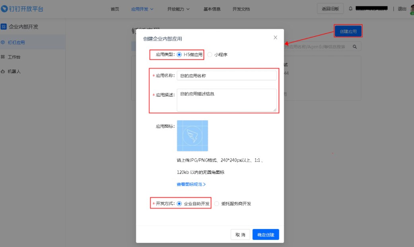Click the search magnifier icon
Image resolution: width=414 pixels, height=247 pixels.
click(354, 47)
